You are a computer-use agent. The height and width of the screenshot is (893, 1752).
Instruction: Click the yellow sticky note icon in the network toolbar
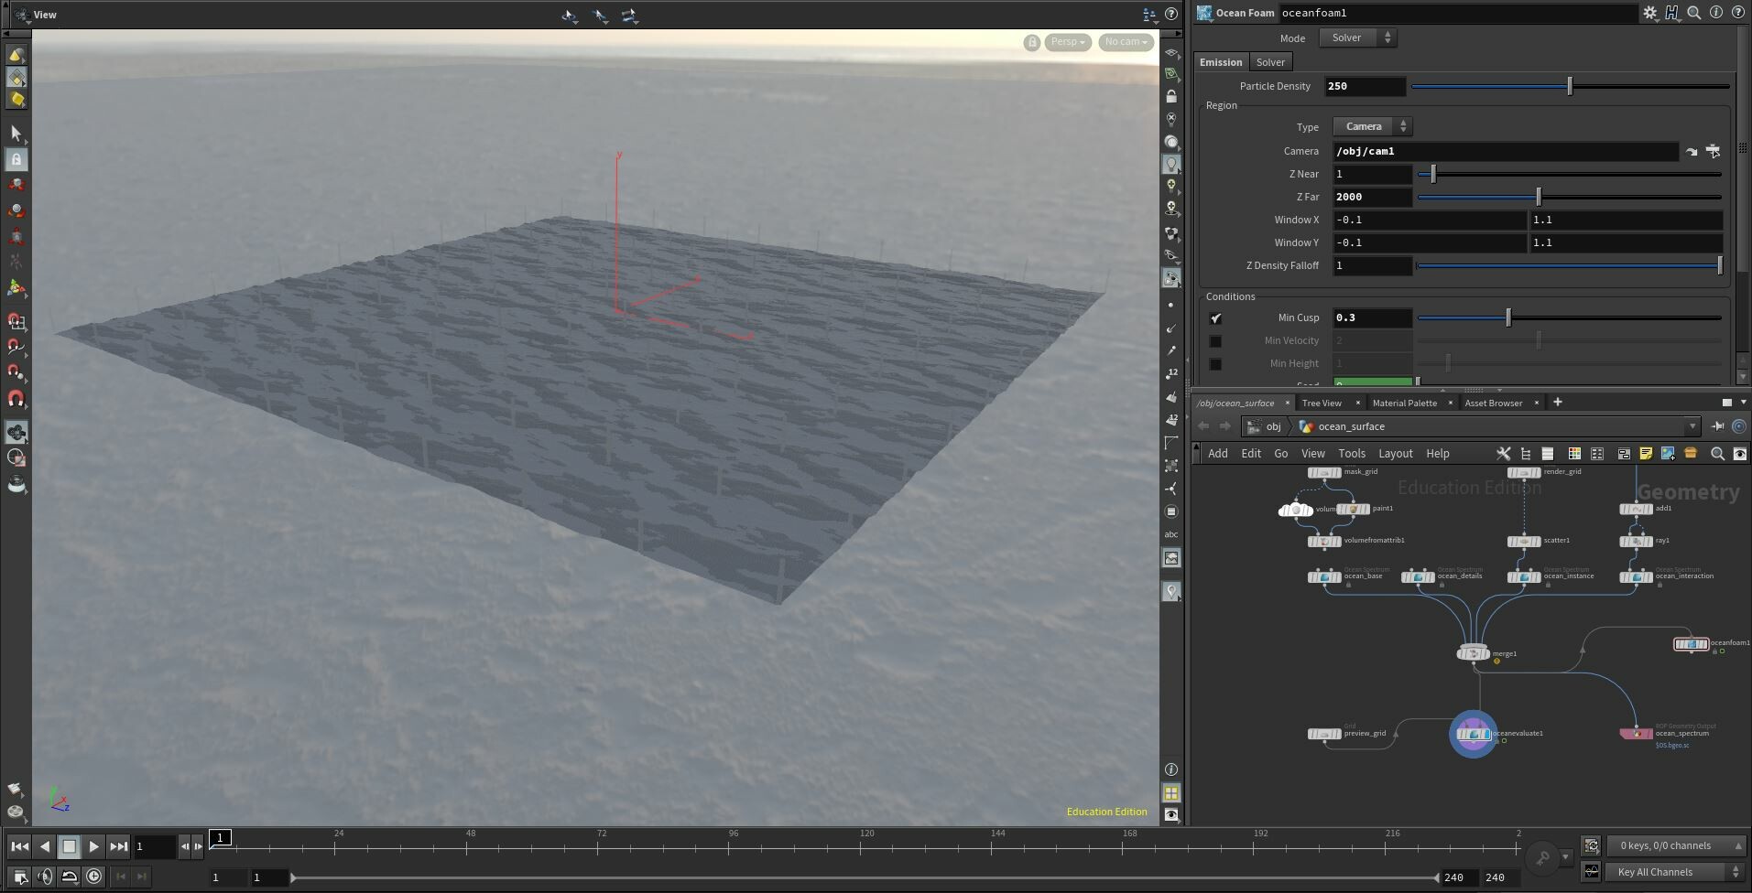[x=1646, y=453]
